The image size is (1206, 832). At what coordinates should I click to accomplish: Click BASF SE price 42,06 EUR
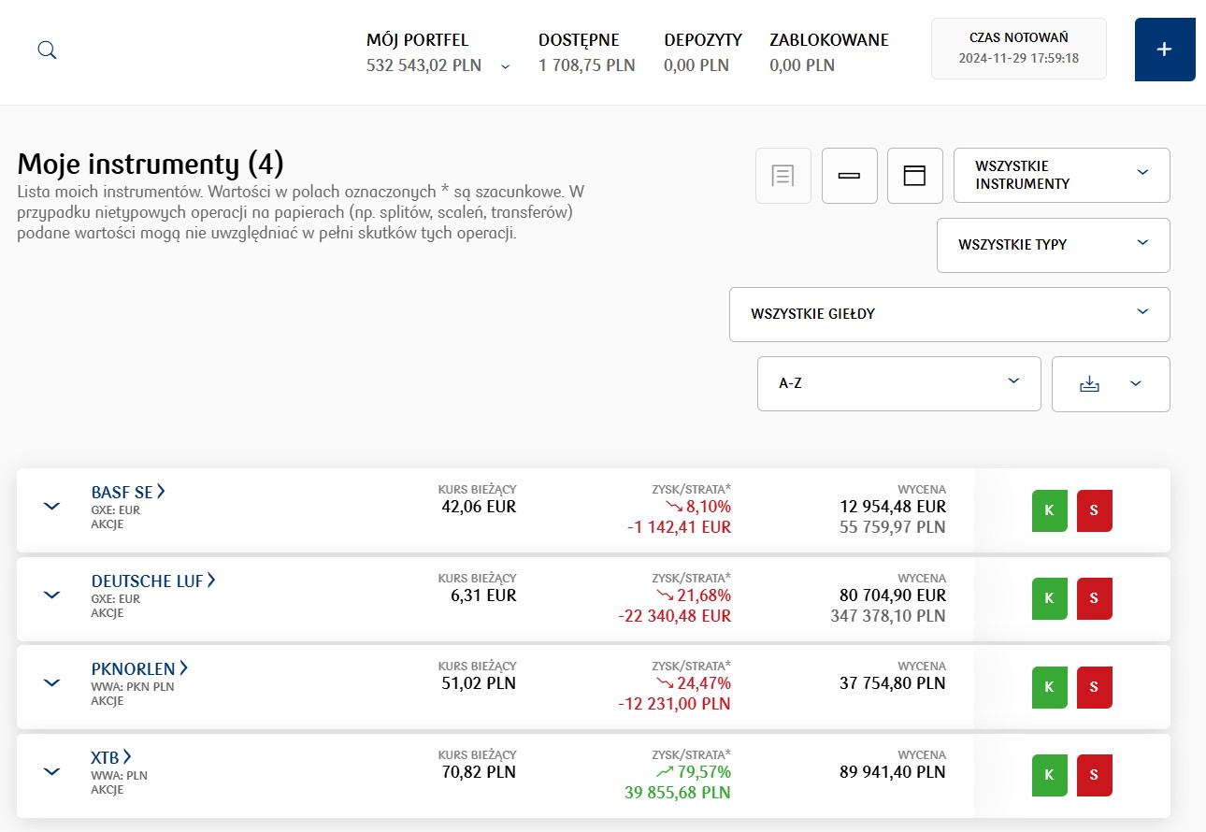point(479,507)
